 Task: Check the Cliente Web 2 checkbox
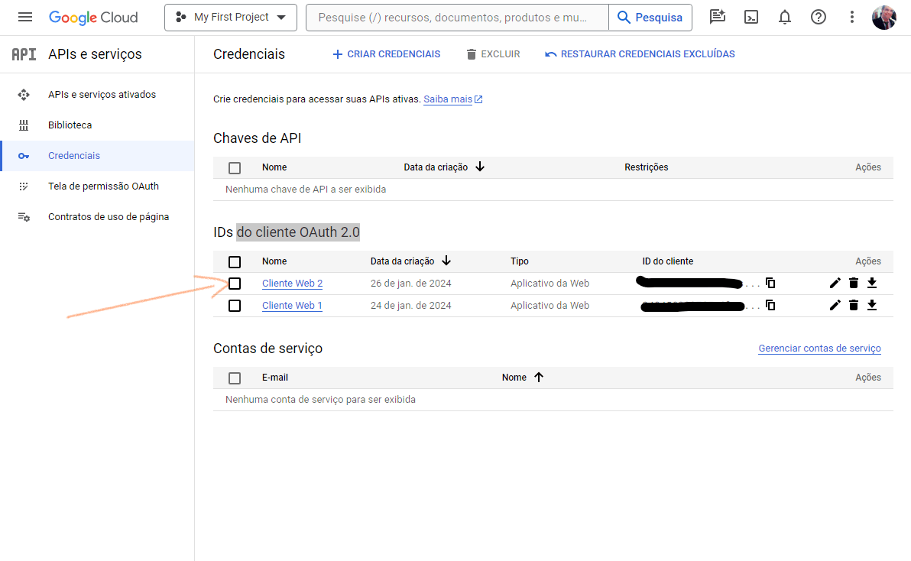pyautogui.click(x=235, y=284)
